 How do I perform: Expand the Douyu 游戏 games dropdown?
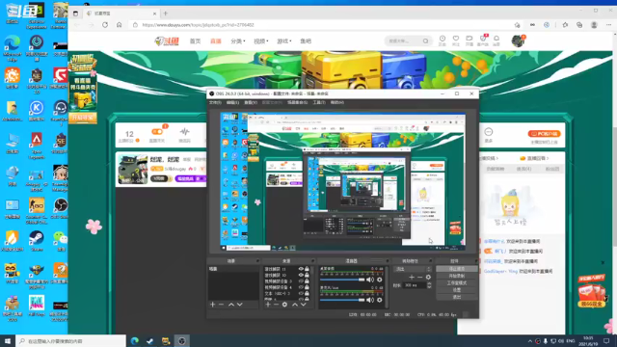click(284, 40)
